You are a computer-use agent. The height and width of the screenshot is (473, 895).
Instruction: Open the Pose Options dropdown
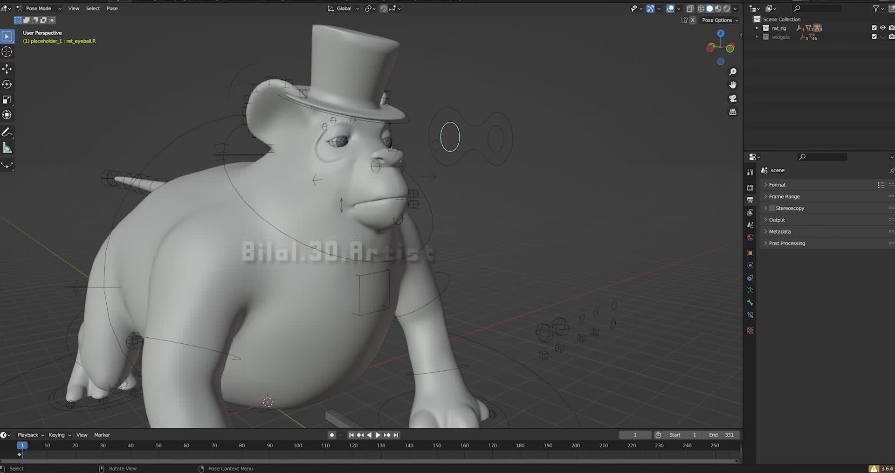720,20
